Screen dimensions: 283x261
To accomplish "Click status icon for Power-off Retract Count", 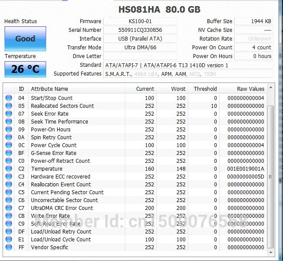I will pos(9,161).
